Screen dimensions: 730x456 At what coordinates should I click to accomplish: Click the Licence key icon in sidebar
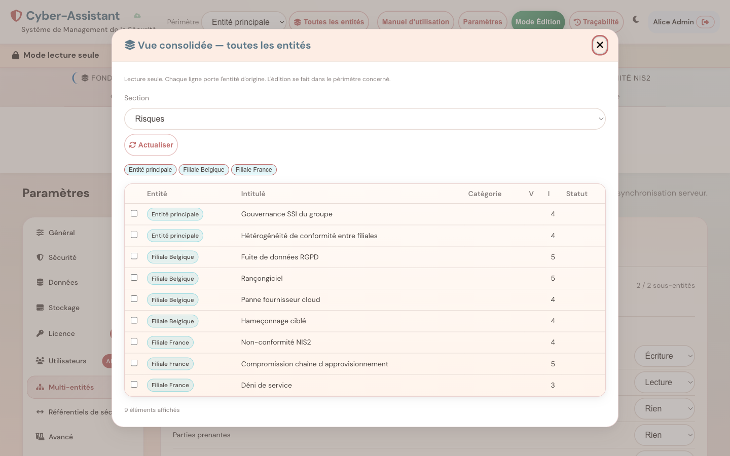tap(40, 333)
